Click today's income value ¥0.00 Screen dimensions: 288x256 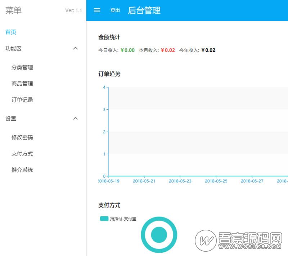[x=127, y=50]
